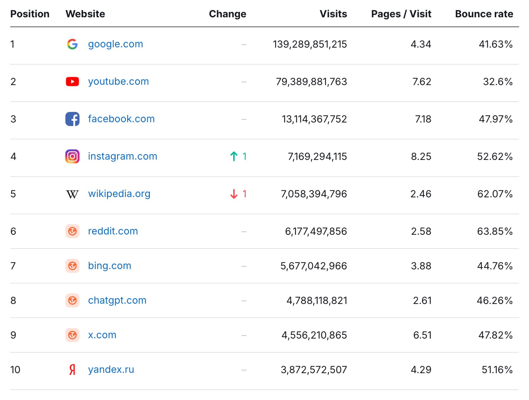The height and width of the screenshot is (400, 529).
Task: Open the yandex.ru link
Action: tap(111, 370)
